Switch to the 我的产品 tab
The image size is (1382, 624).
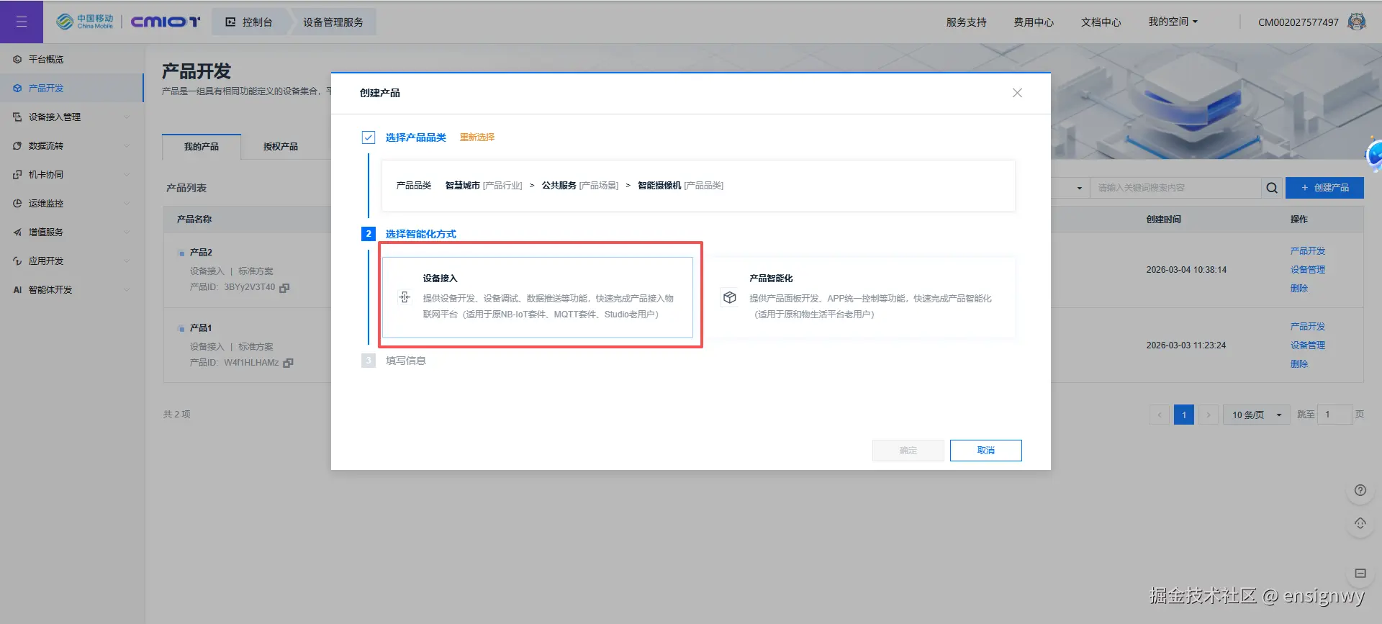coord(202,146)
